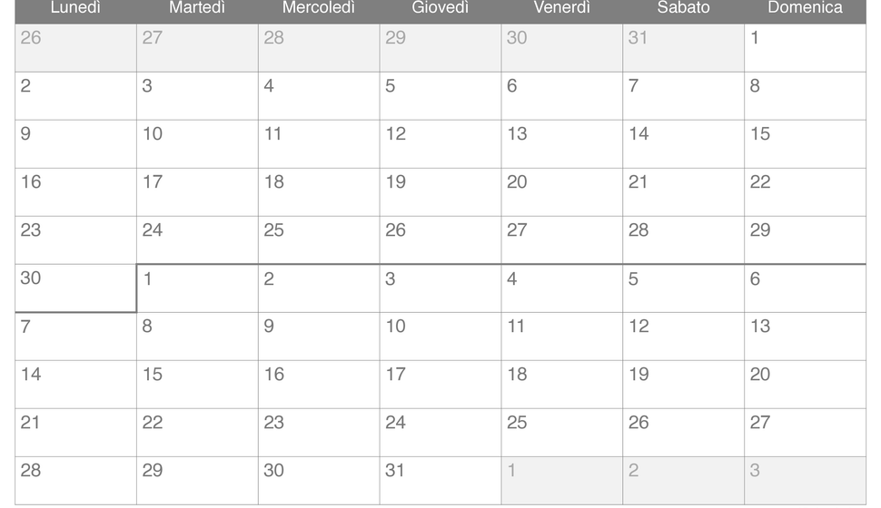
Task: Select greyed-out day 3 under Domenica
Action: (805, 481)
